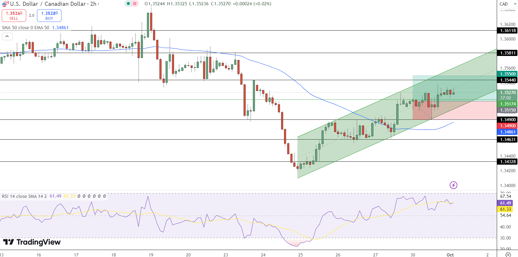Click the pink approximate-data icon
Viewport: 518px width, 257px height.
(x=135, y=4)
